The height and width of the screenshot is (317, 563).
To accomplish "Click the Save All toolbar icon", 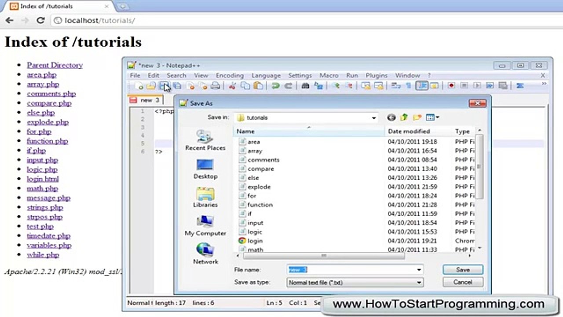I will click(x=177, y=86).
